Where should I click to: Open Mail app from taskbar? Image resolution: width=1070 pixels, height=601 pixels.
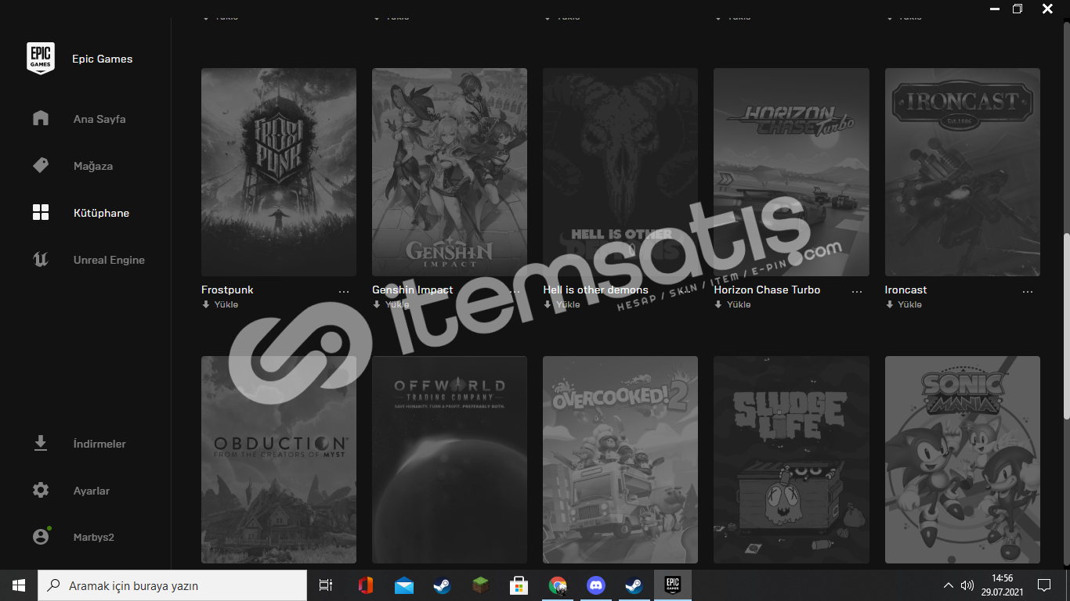[404, 585]
